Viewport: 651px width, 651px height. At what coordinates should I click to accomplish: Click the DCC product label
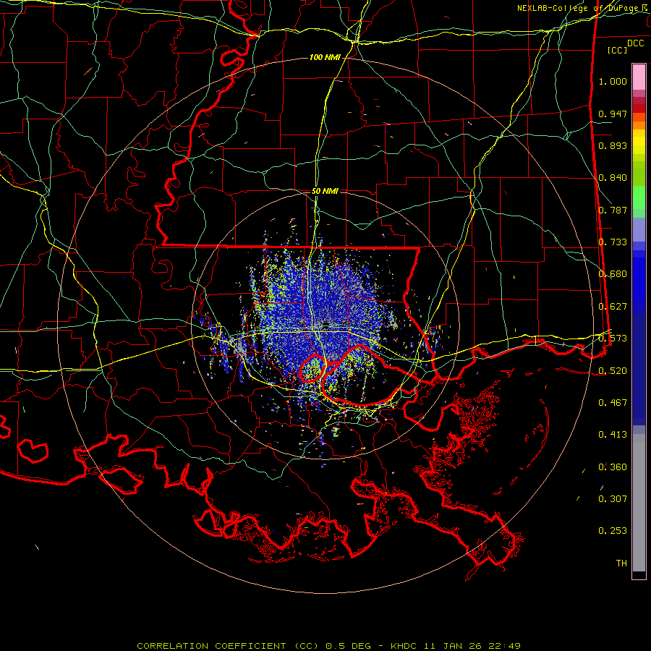(635, 43)
